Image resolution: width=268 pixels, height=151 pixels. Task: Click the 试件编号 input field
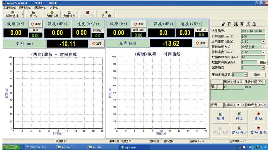(253, 31)
